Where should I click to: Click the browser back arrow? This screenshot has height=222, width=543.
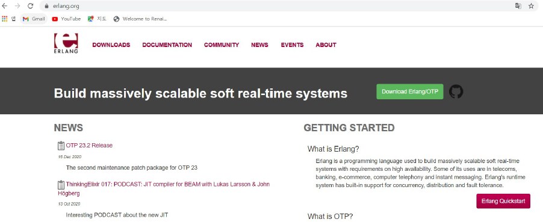click(4, 6)
